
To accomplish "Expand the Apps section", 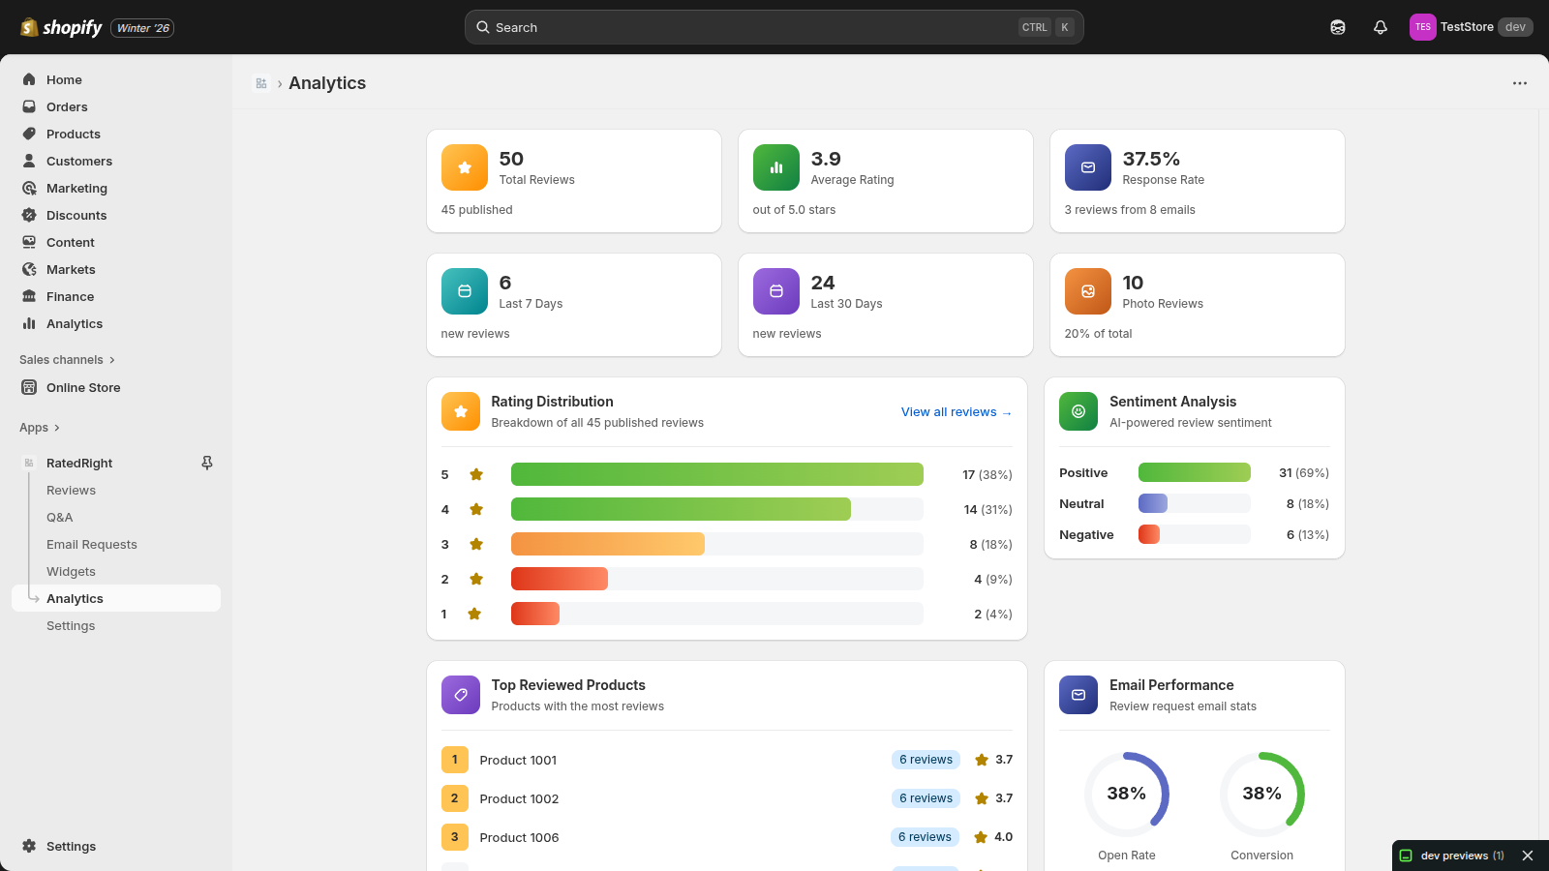I will [40, 428].
